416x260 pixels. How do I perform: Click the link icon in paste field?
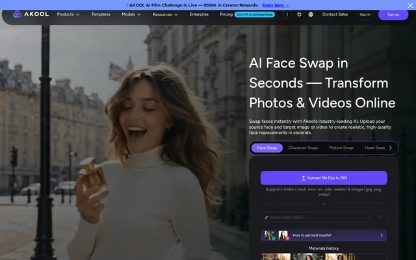266,217
